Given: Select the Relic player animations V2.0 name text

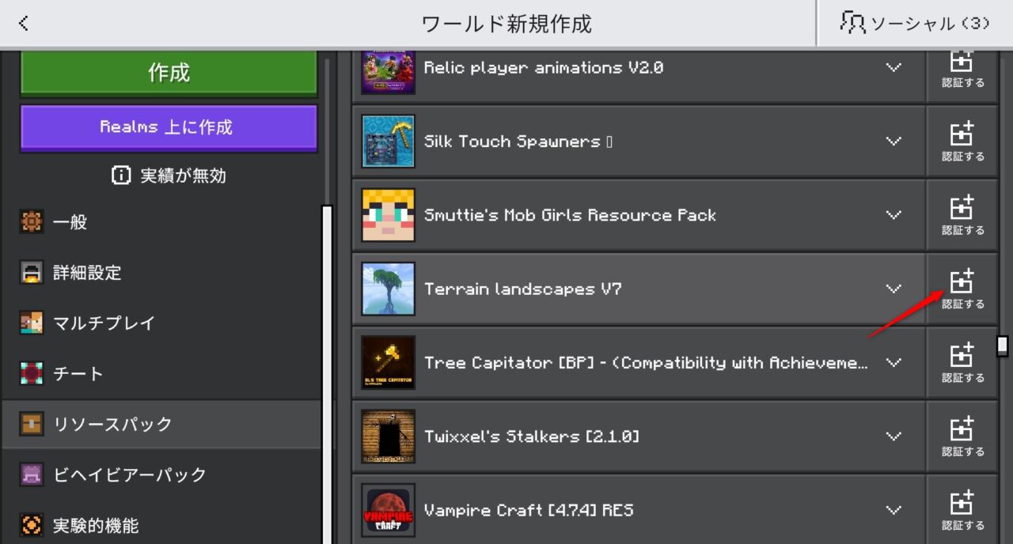Looking at the screenshot, I should tap(544, 68).
